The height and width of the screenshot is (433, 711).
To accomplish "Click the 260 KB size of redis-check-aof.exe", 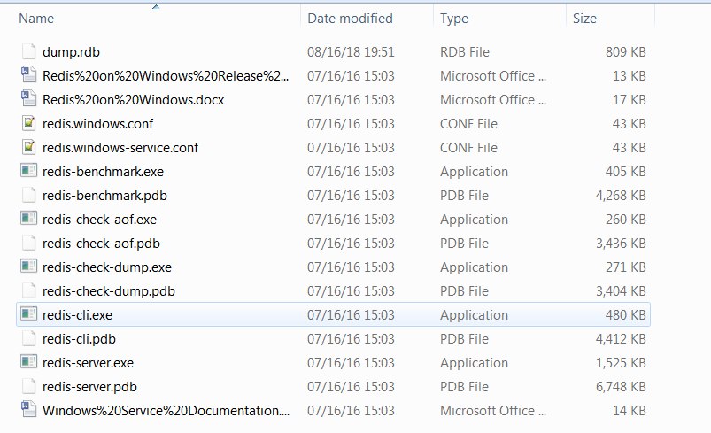I will [x=625, y=220].
